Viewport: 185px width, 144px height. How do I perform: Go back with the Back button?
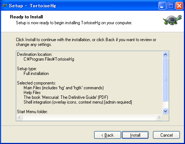pos(107,135)
